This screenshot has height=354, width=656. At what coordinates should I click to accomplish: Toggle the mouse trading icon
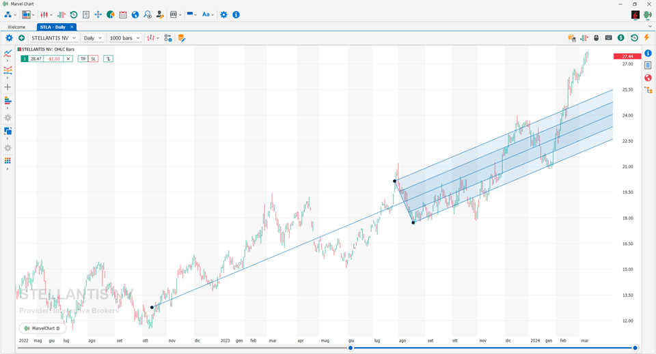(596, 38)
